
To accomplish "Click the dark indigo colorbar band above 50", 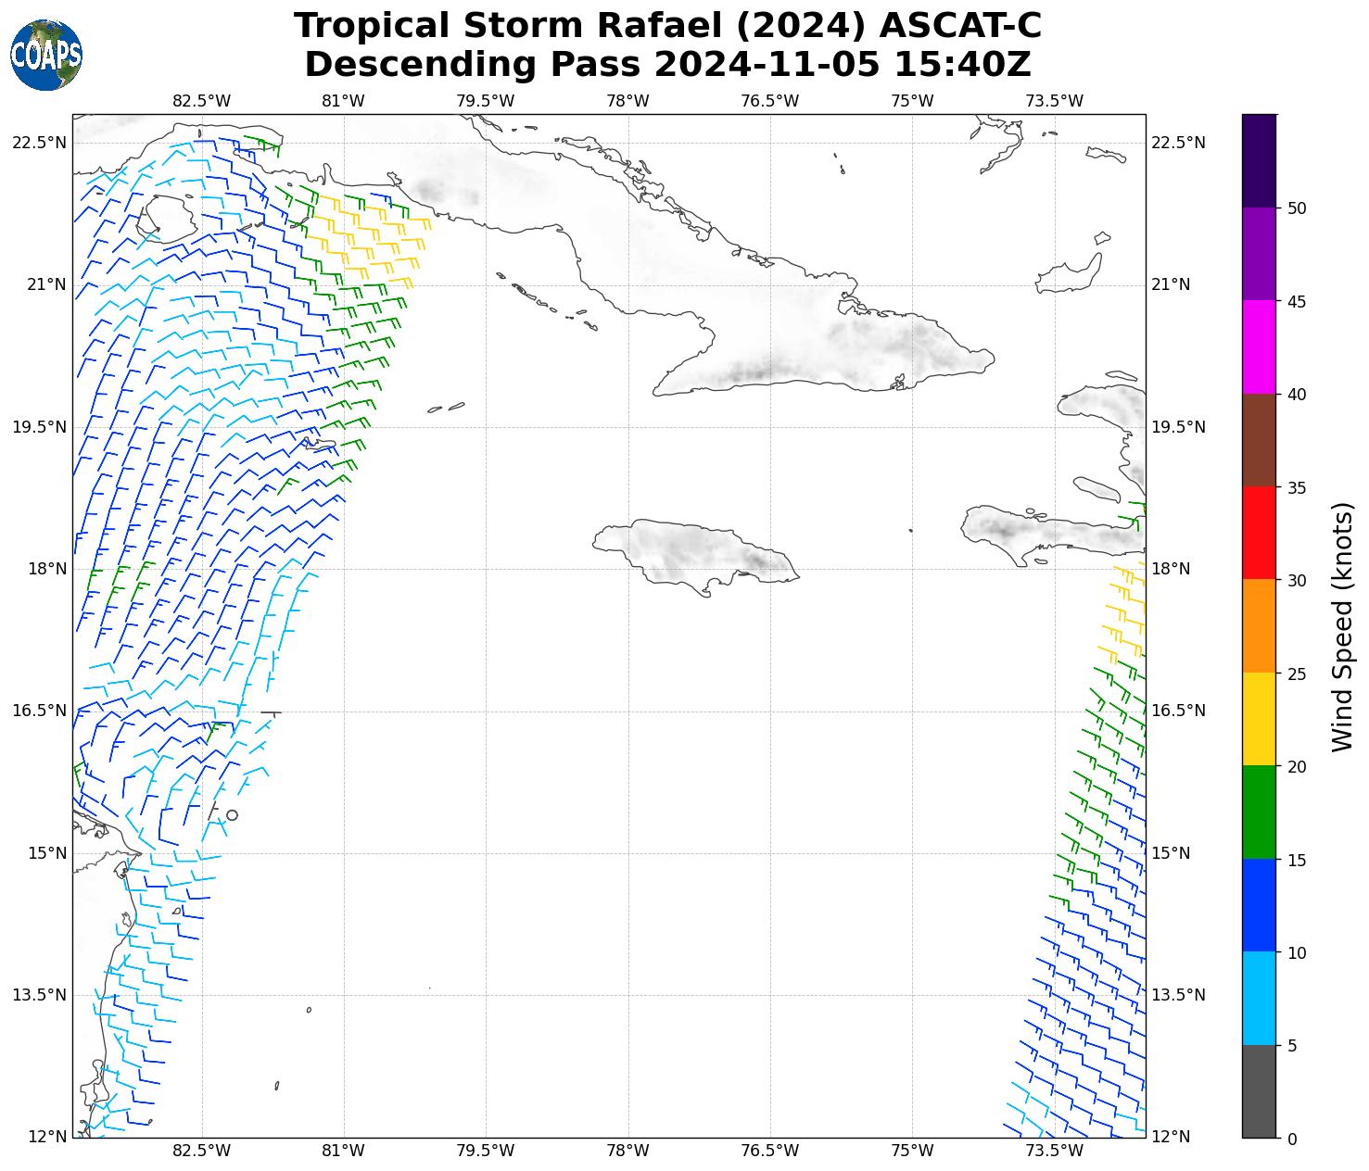I will [1259, 160].
